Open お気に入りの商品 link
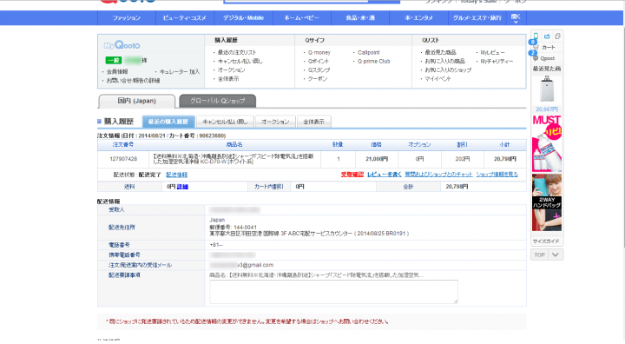 click(444, 61)
